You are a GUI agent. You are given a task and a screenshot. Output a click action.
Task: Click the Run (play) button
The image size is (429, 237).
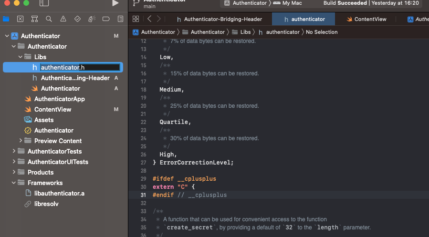(115, 3)
